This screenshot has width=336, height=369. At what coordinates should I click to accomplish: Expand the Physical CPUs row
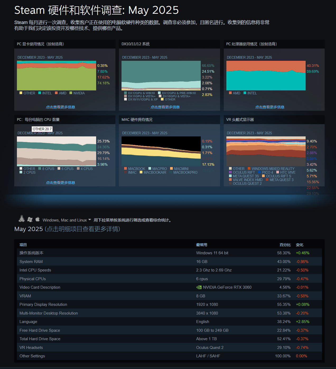(169, 279)
